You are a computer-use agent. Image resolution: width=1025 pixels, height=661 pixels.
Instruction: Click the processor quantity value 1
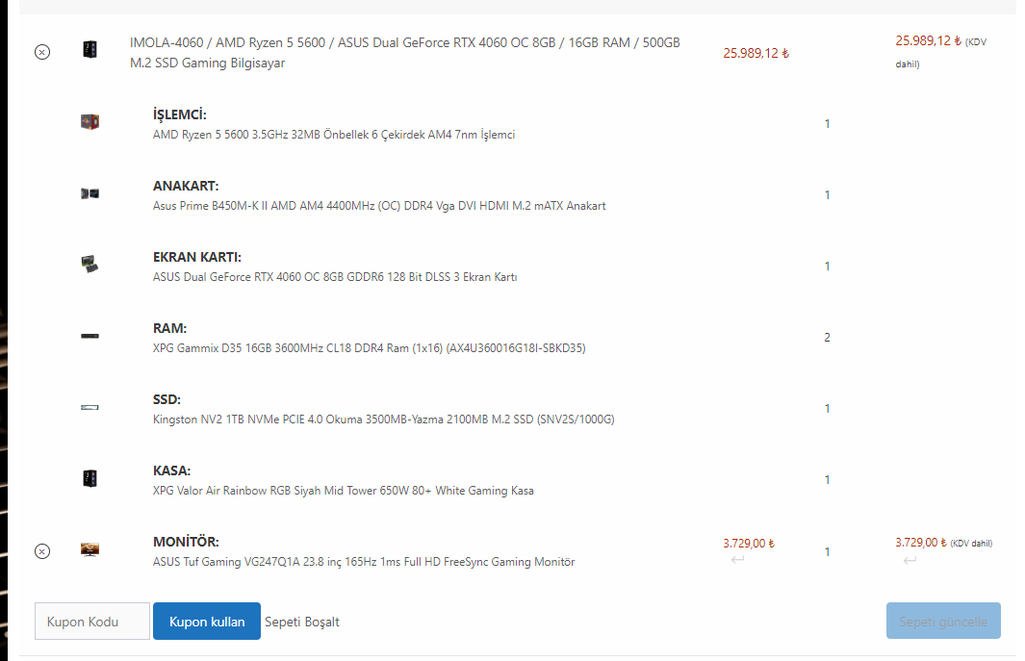[827, 124]
